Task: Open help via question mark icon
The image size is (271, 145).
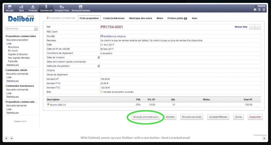Action: pyautogui.click(x=259, y=10)
